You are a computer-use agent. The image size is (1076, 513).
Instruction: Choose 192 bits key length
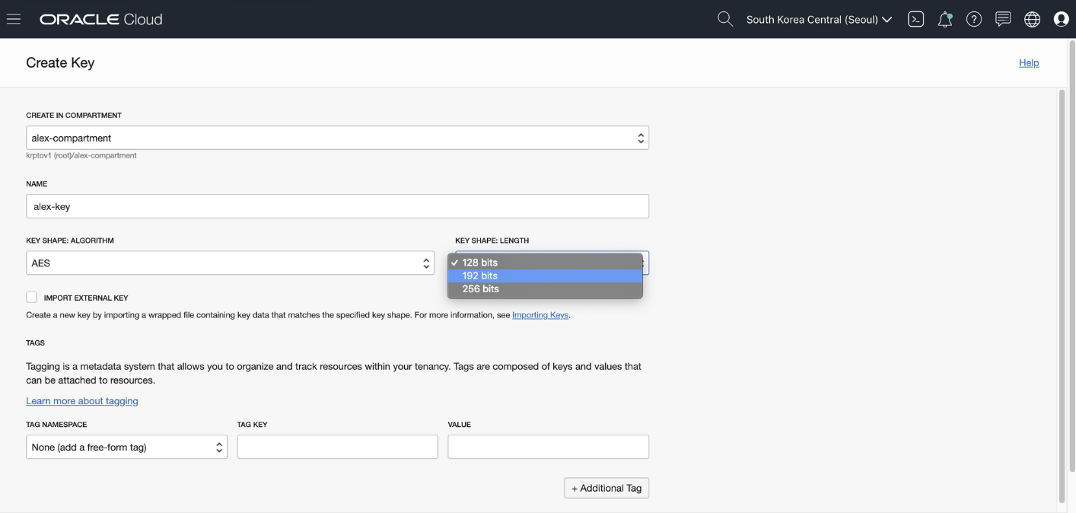545,276
